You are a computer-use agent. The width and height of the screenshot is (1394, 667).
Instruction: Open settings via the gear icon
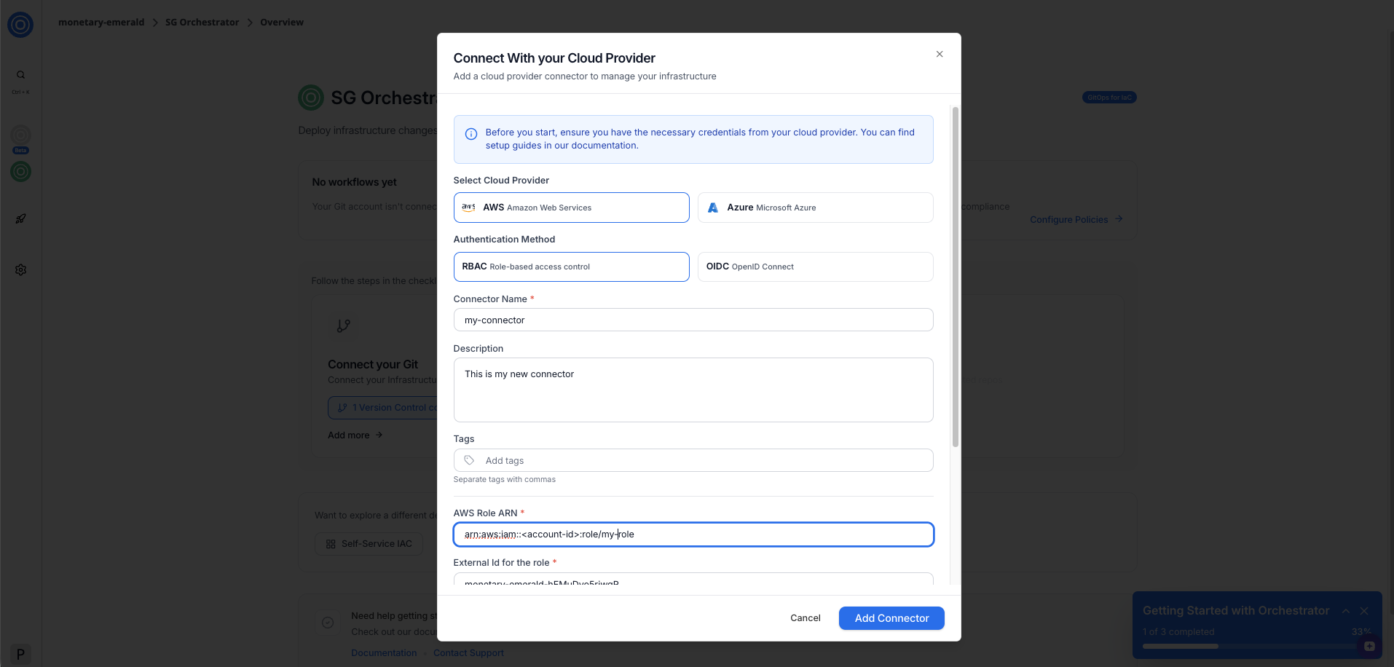(x=20, y=269)
